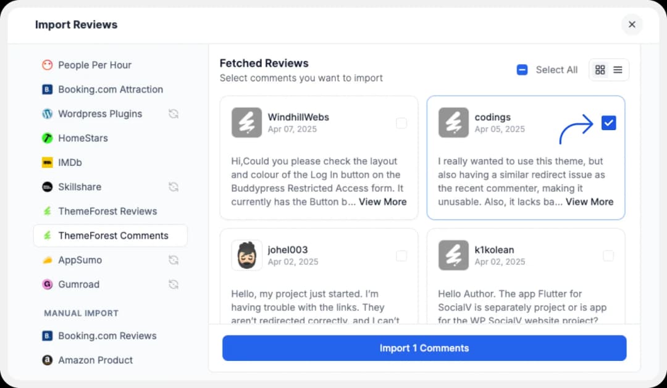Open the ThemeForest Comments source
This screenshot has height=388, width=667.
coord(112,236)
